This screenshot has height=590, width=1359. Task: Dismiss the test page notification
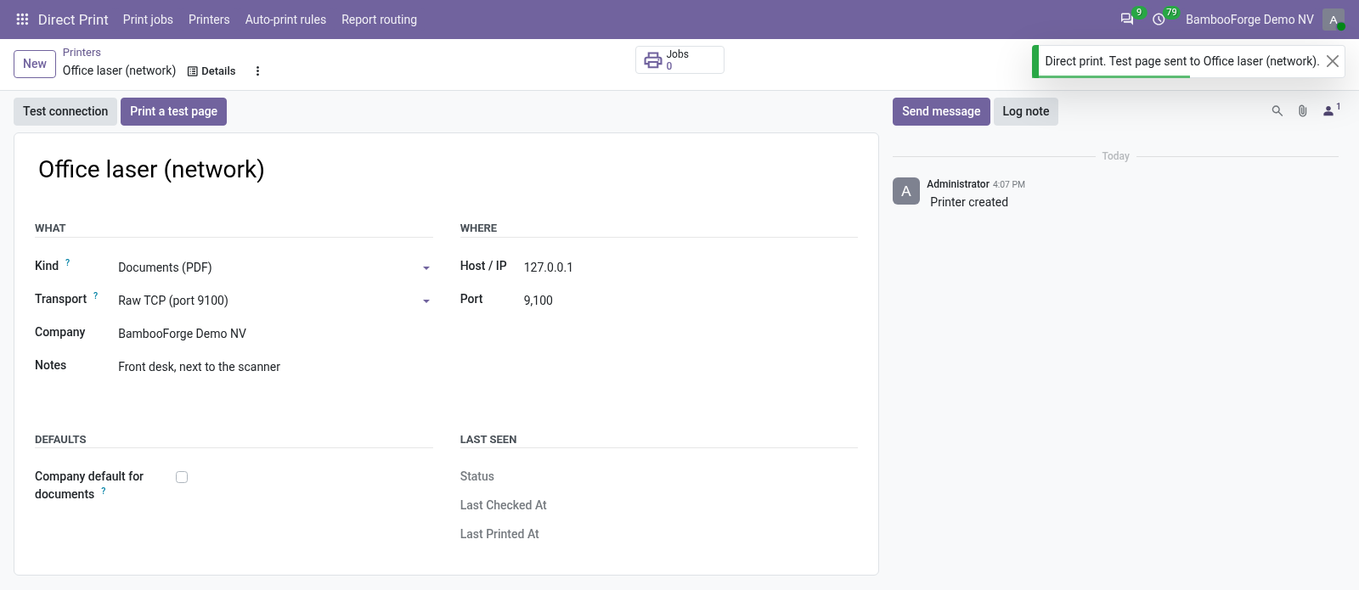[1333, 61]
